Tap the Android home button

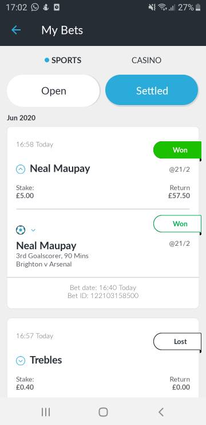[x=103, y=412]
